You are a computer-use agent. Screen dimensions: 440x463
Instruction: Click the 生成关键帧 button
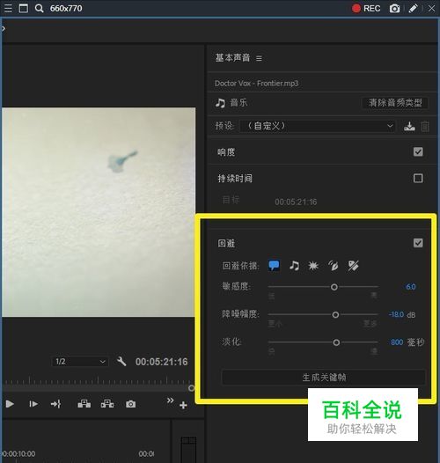tap(324, 378)
